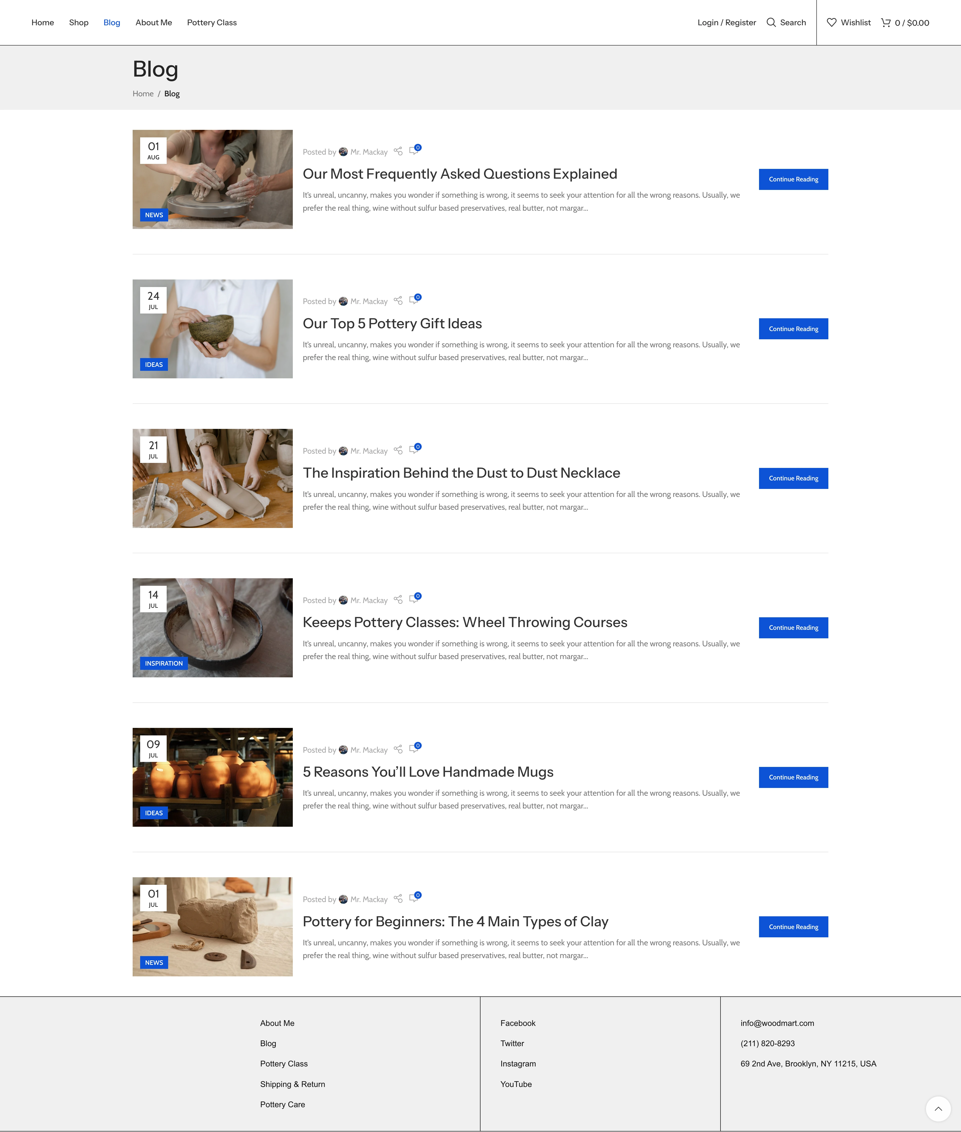961x1132 pixels.
Task: Click Mr. Mackay avatar on Wheel Throwing post
Action: [x=343, y=600]
